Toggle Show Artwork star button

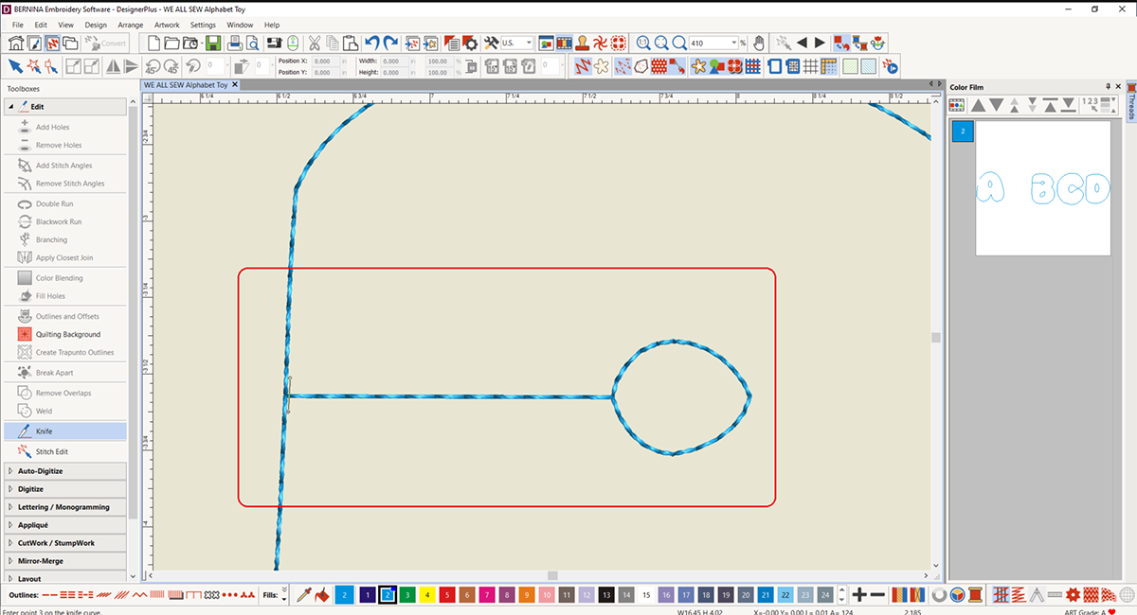[698, 66]
